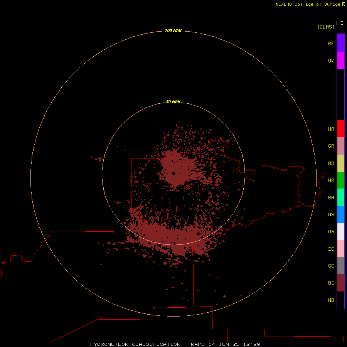Click the radar site center dot
This screenshot has width=347, height=347.
click(x=173, y=173)
